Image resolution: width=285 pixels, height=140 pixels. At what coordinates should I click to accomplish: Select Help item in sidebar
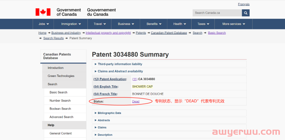coord(64,125)
